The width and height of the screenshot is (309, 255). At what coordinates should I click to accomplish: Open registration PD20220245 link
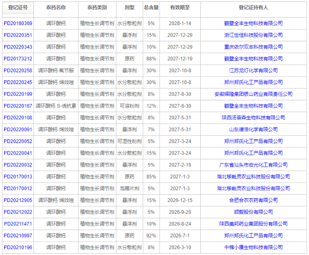[18, 82]
